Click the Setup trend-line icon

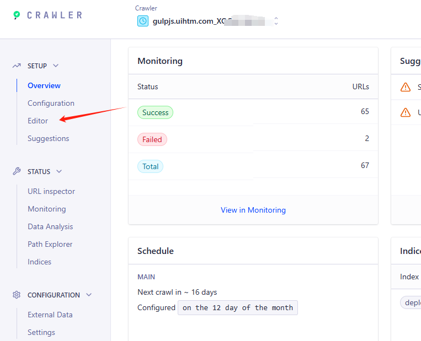pos(17,66)
